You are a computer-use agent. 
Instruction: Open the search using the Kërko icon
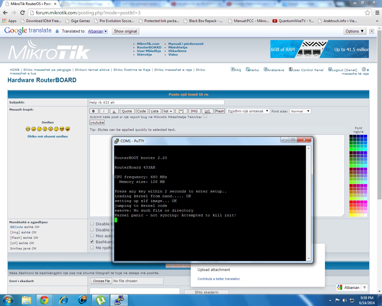point(252,70)
